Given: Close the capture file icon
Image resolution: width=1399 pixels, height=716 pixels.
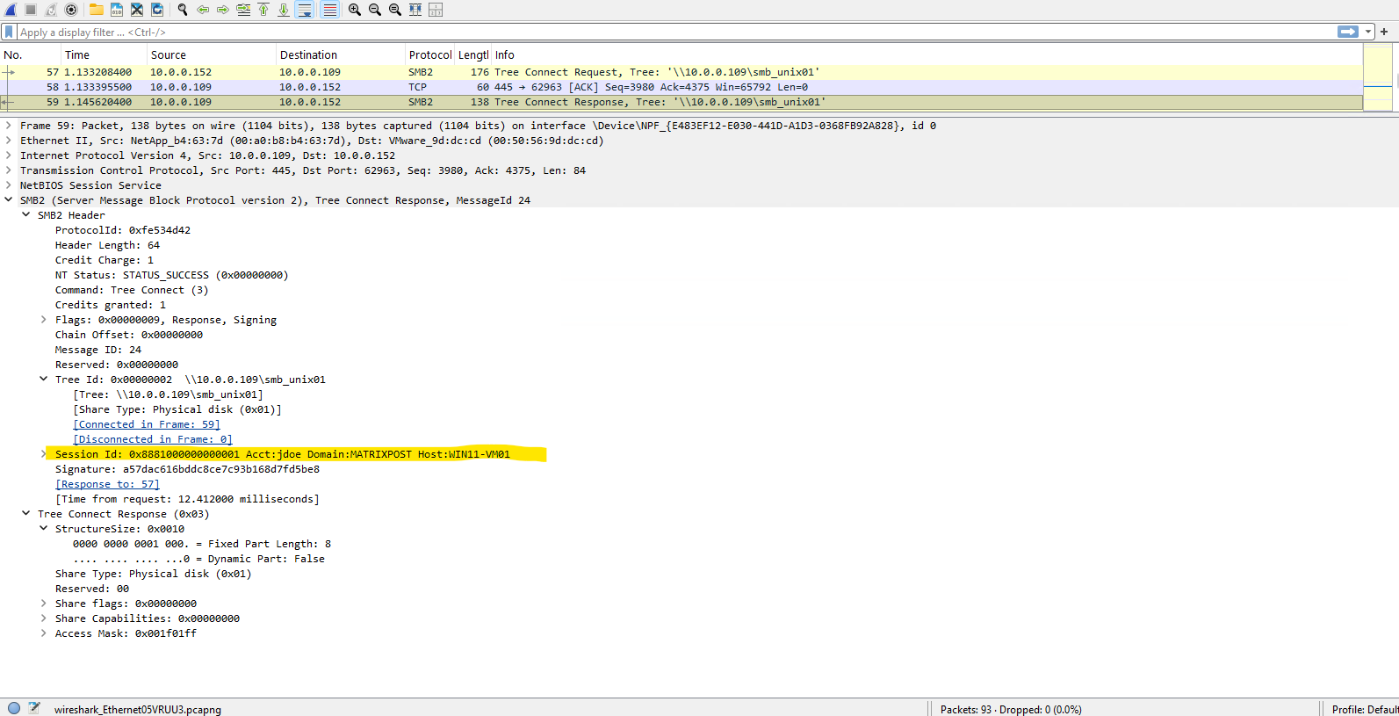Looking at the screenshot, I should pos(137,10).
